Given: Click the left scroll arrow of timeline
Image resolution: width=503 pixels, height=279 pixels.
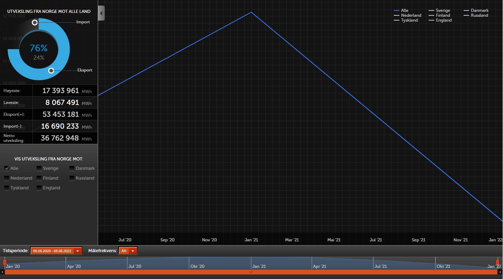Looking at the screenshot, I should pyautogui.click(x=2, y=272).
